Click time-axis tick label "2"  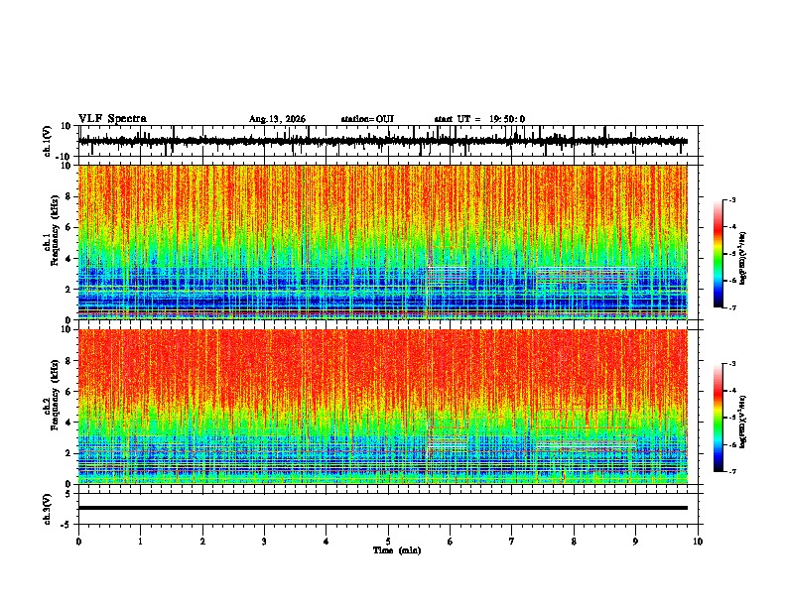(202, 542)
